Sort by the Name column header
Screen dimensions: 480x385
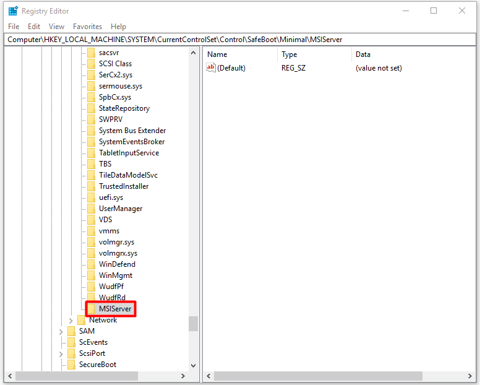tap(241, 54)
